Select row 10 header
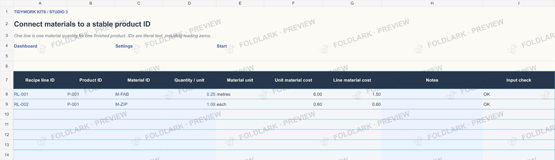 click(x=7, y=114)
